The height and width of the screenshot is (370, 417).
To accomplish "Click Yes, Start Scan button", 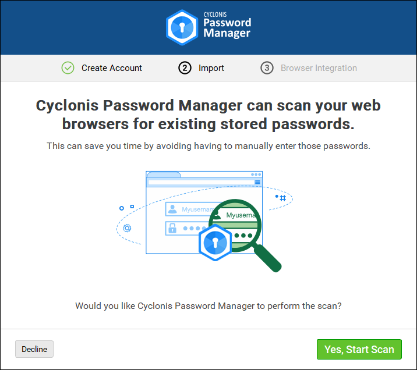I will click(x=359, y=349).
